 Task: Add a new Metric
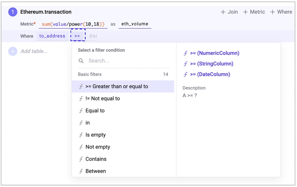(254, 12)
